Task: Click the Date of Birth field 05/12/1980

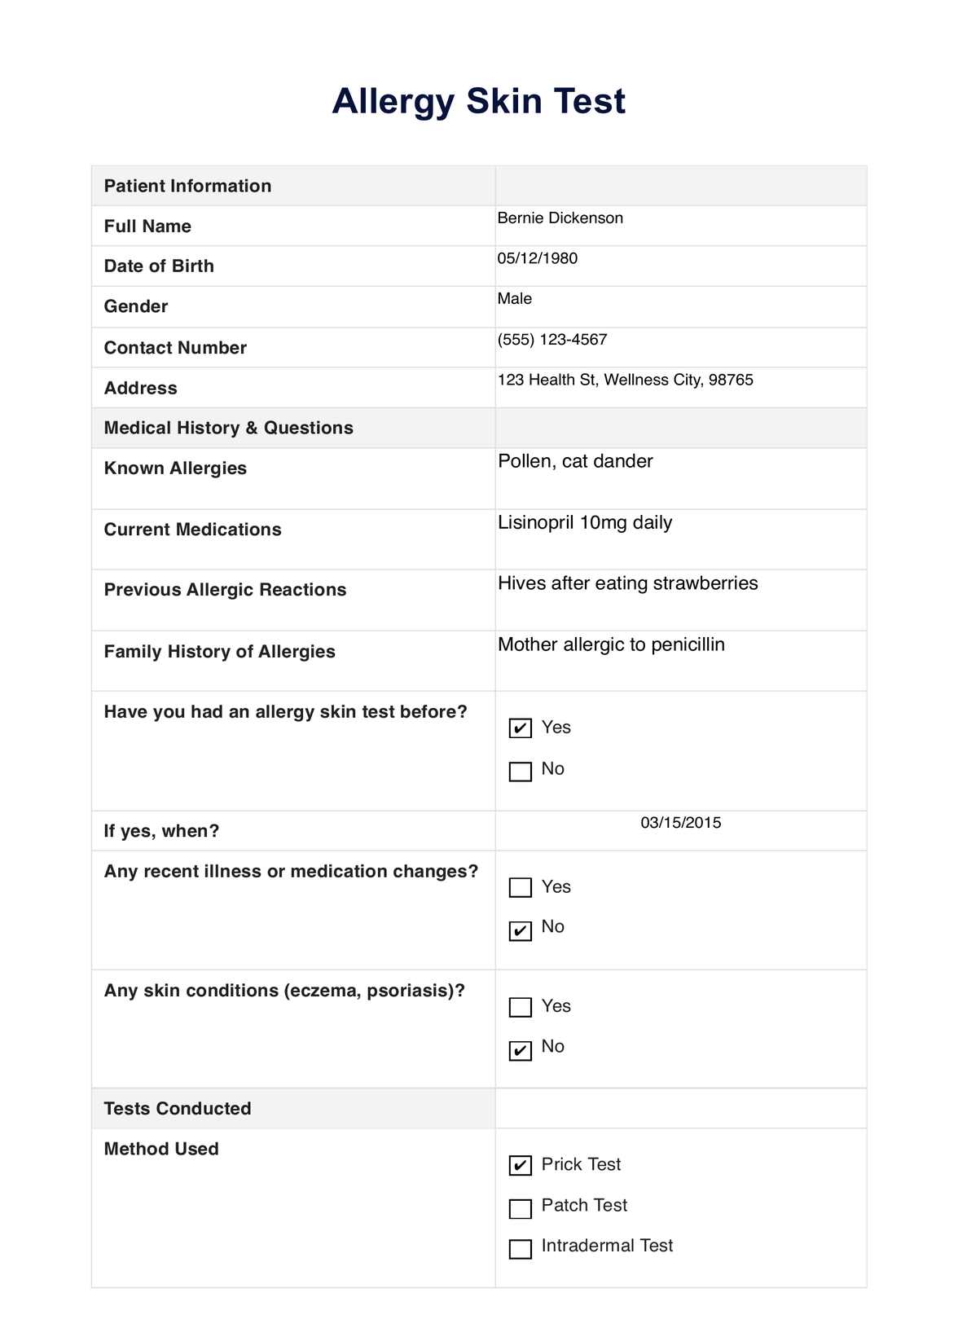Action: pos(680,266)
